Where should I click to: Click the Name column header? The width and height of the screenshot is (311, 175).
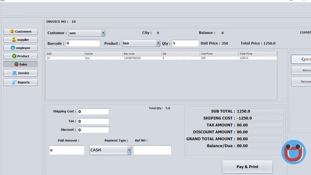pos(104,54)
